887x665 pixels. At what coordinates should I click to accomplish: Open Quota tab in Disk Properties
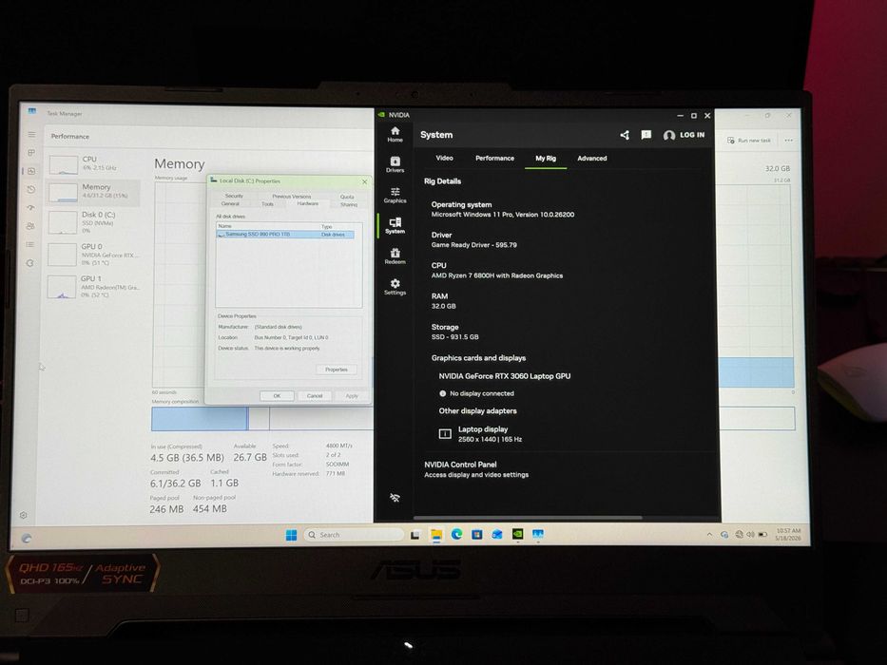tap(347, 197)
